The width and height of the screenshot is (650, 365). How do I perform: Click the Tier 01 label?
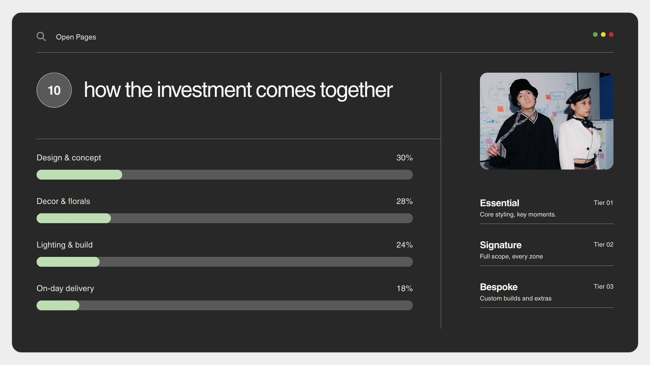[603, 203]
